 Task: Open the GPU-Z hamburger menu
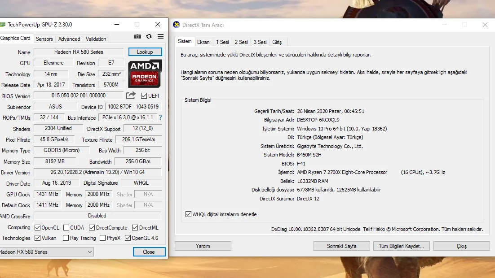coord(160,37)
